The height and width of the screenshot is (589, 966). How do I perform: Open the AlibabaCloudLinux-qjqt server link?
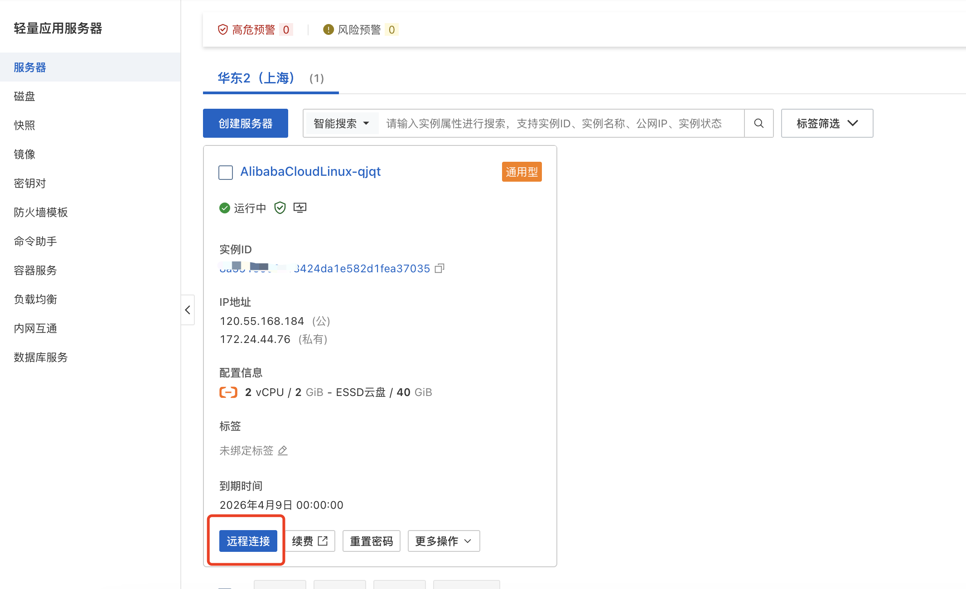[310, 172]
